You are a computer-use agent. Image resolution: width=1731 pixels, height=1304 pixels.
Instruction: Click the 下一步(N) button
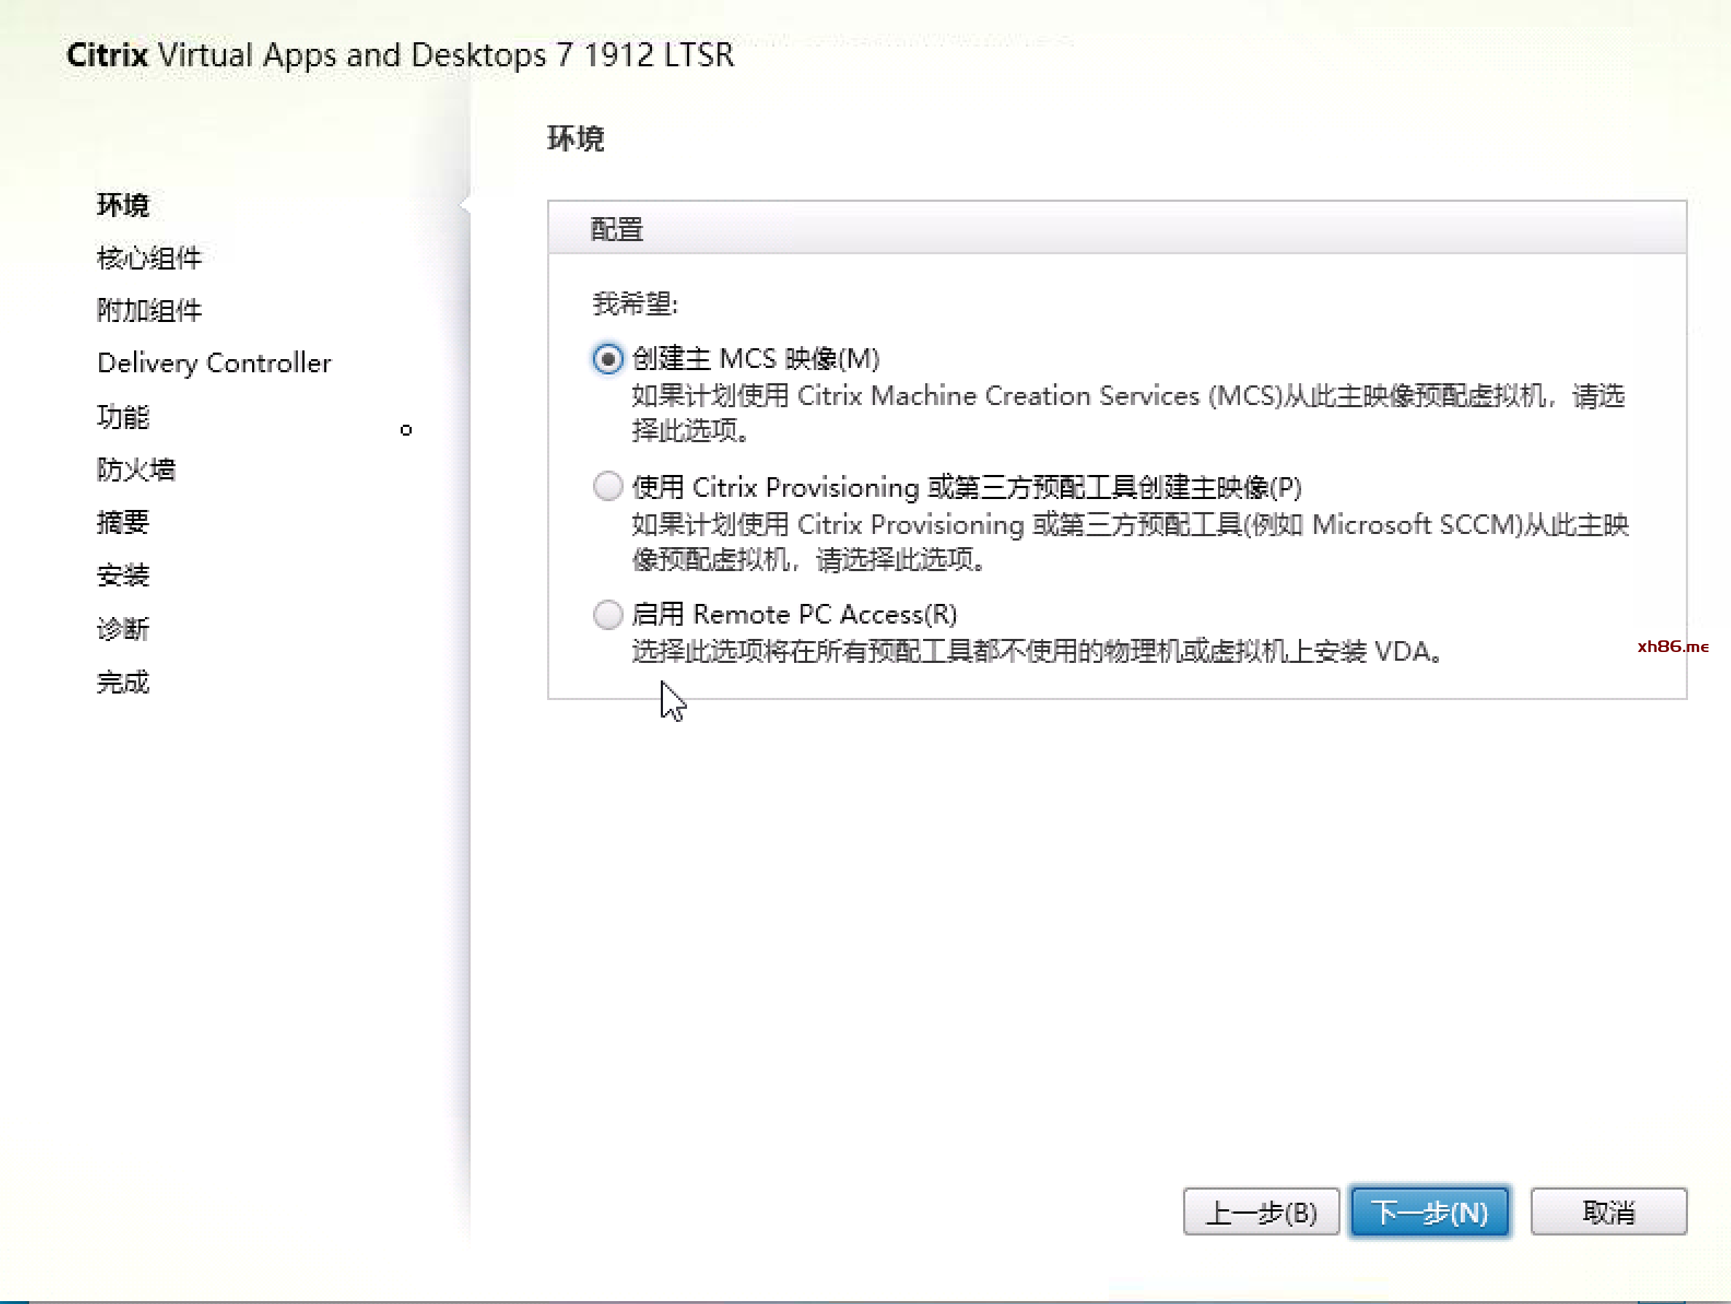[x=1429, y=1211]
